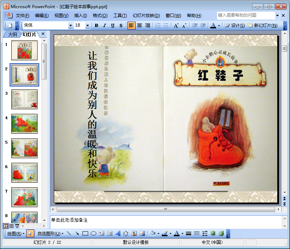
Task: Expand the help question box dropdown
Action: point(277,16)
